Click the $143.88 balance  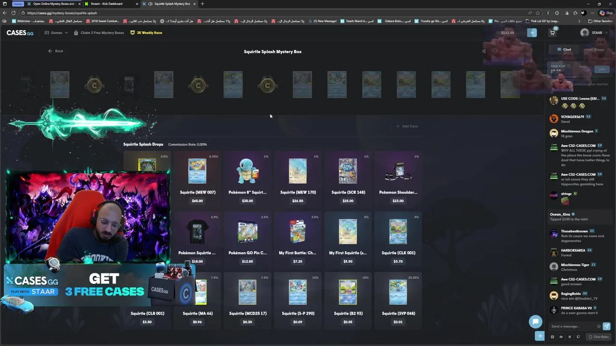[507, 33]
